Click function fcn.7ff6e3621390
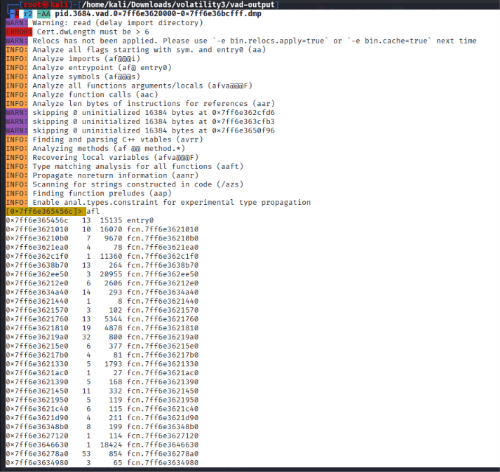The image size is (500, 472). (163, 382)
